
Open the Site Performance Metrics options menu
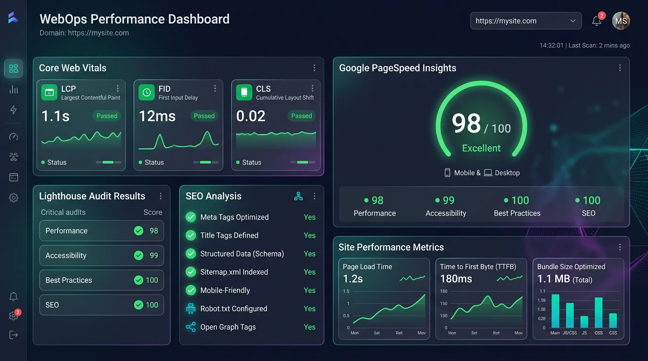[620, 247]
